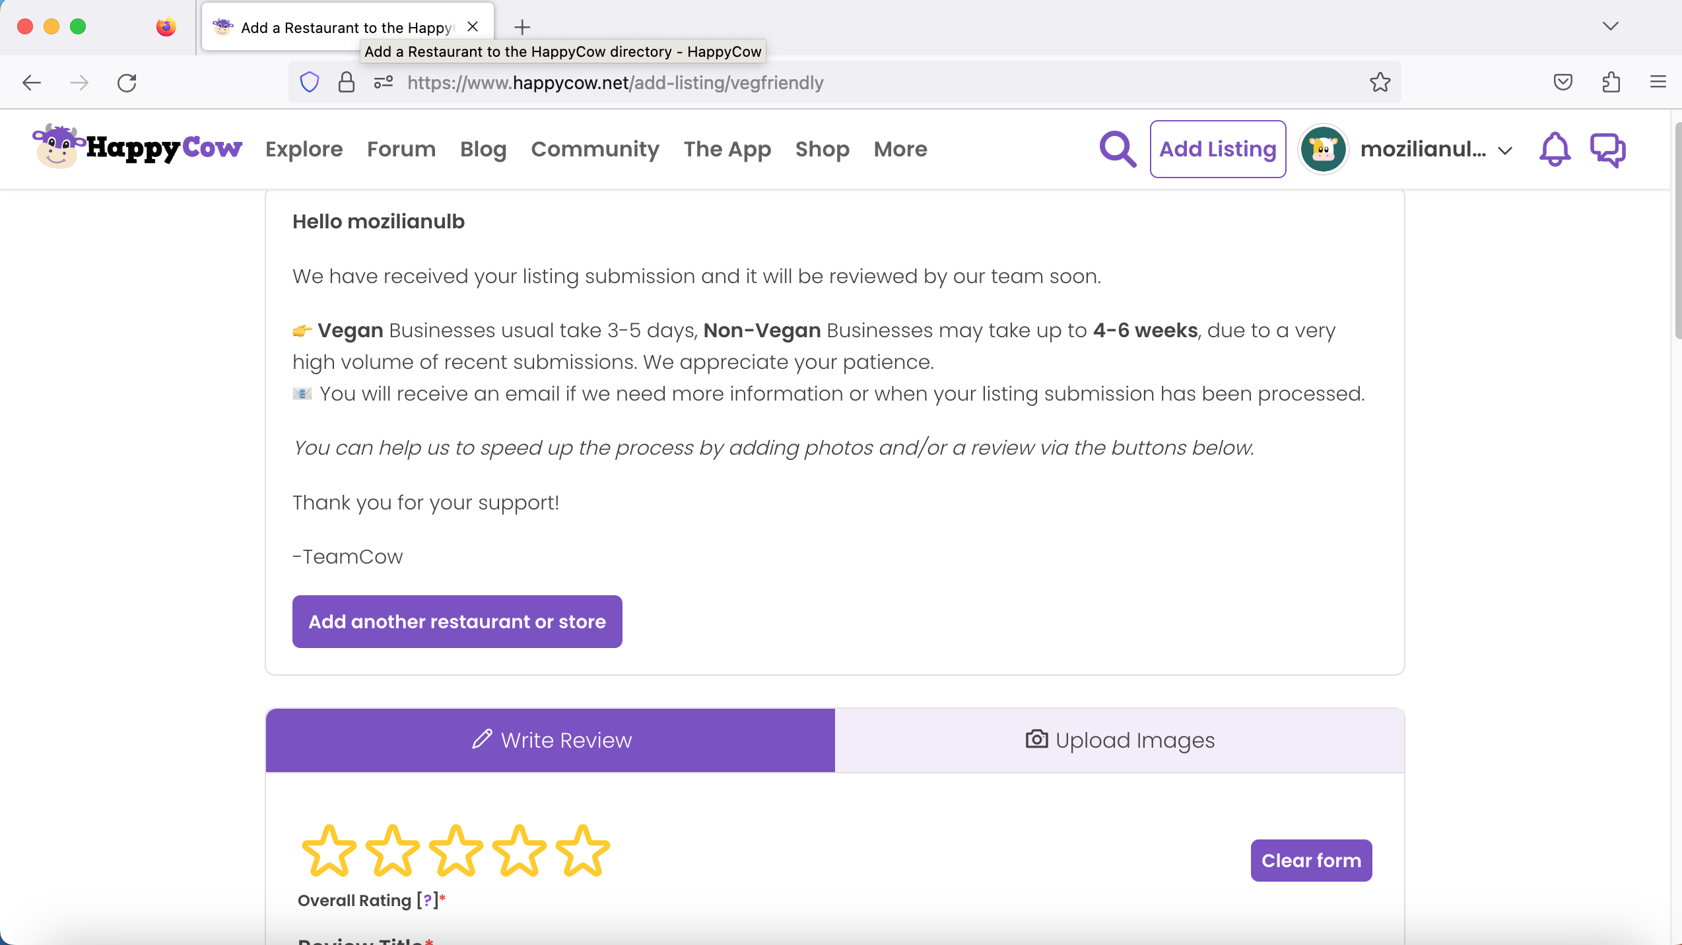
Task: Click the HappyCow logo
Action: pos(137,147)
